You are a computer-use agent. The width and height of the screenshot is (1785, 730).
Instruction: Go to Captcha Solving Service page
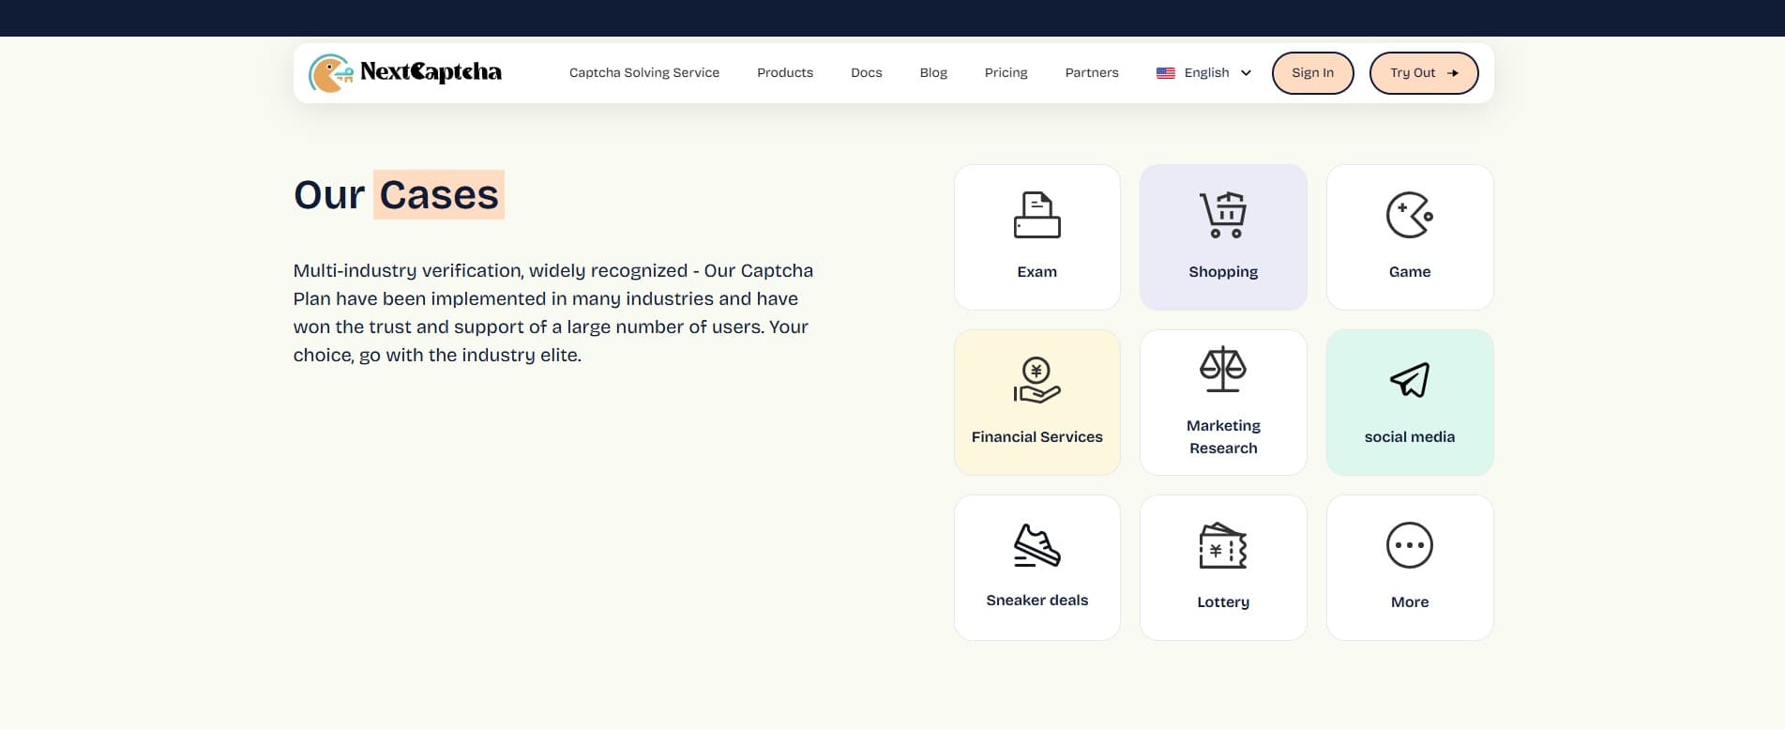pyautogui.click(x=644, y=73)
